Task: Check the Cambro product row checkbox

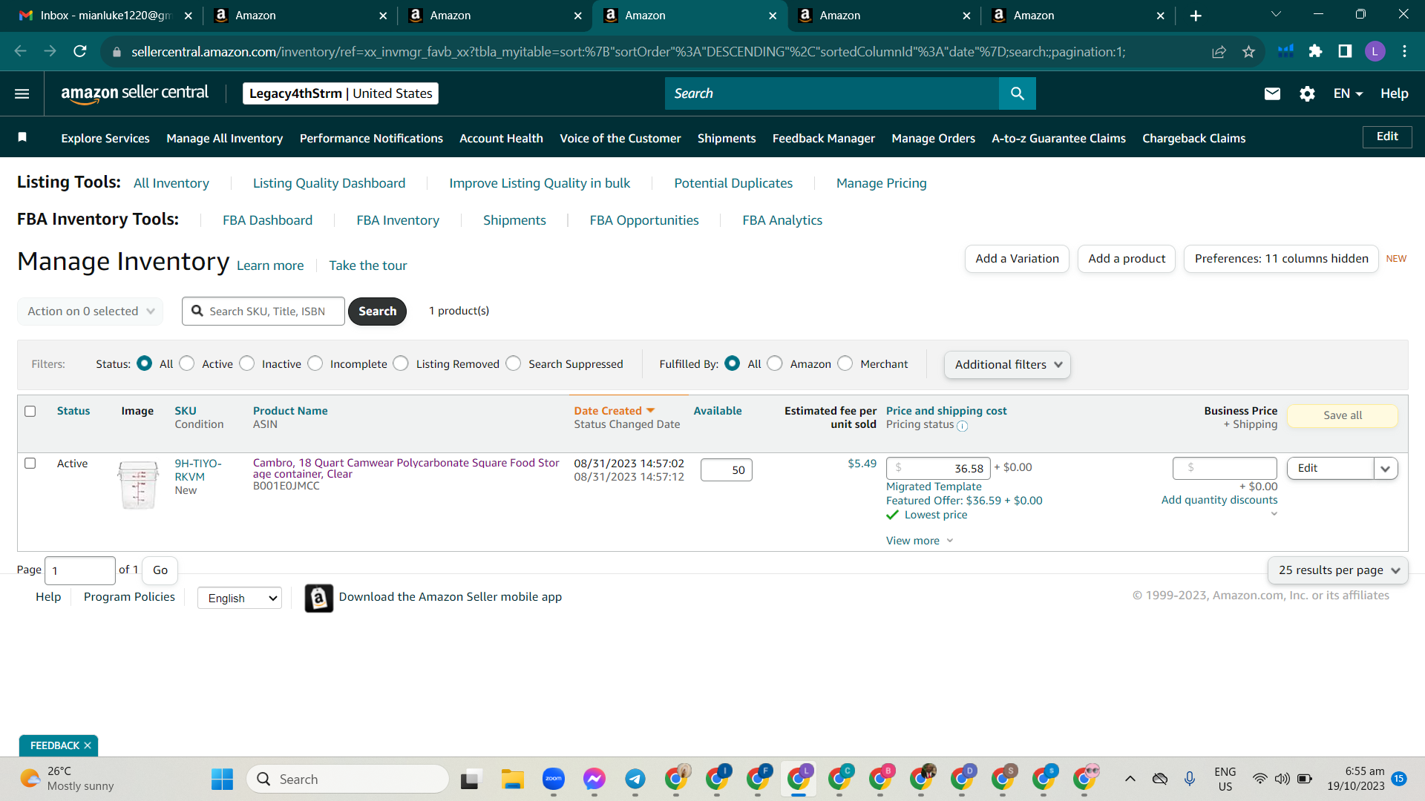Action: (30, 463)
